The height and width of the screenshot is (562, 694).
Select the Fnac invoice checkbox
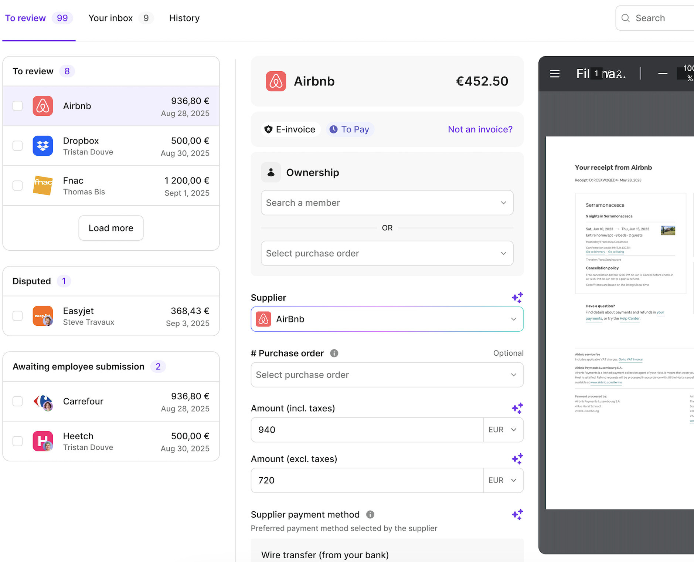tap(18, 186)
